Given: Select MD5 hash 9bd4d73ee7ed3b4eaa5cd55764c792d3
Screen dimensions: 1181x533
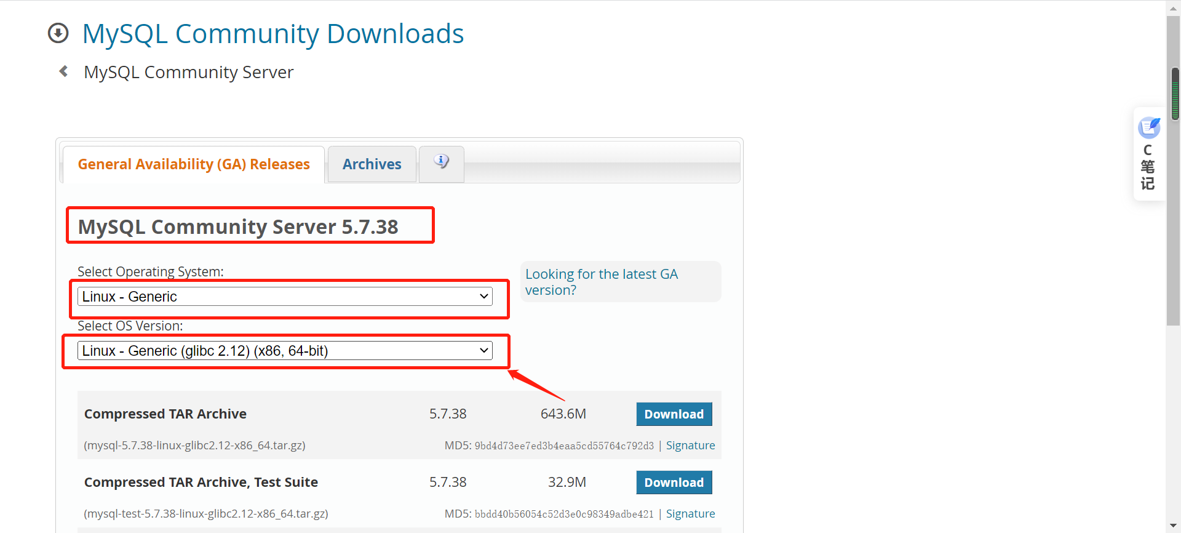Looking at the screenshot, I should point(564,446).
